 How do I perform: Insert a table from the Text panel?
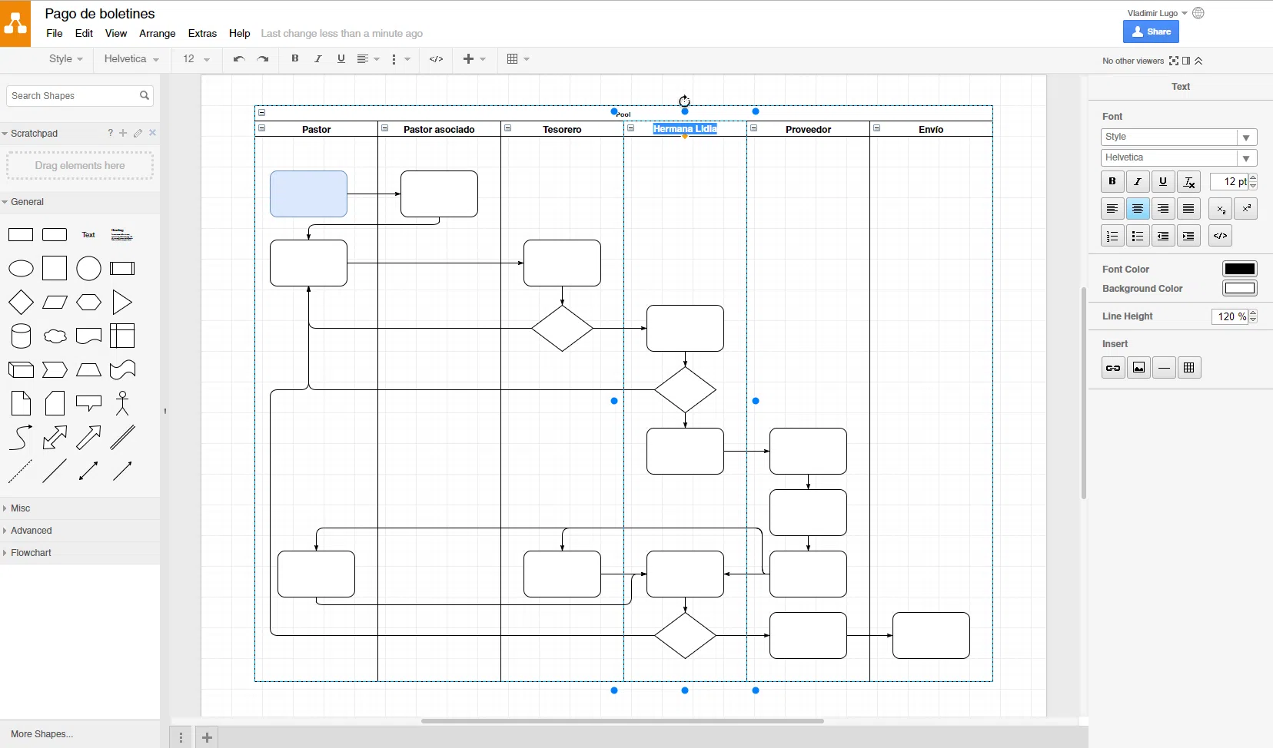1189,368
